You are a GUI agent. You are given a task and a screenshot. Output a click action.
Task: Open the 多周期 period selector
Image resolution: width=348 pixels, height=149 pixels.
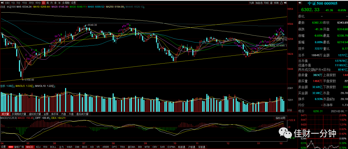[65, 3]
